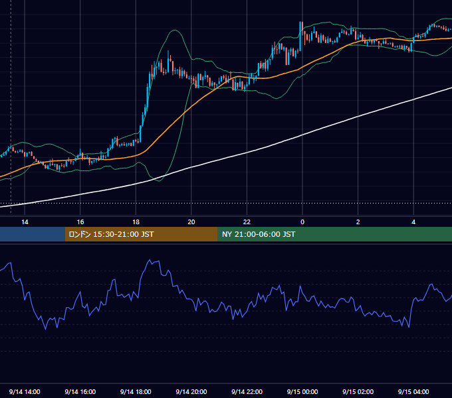This screenshot has width=452, height=398.
Task: Click the NY 21:00-06:00 JST session bar
Action: [x=334, y=234]
